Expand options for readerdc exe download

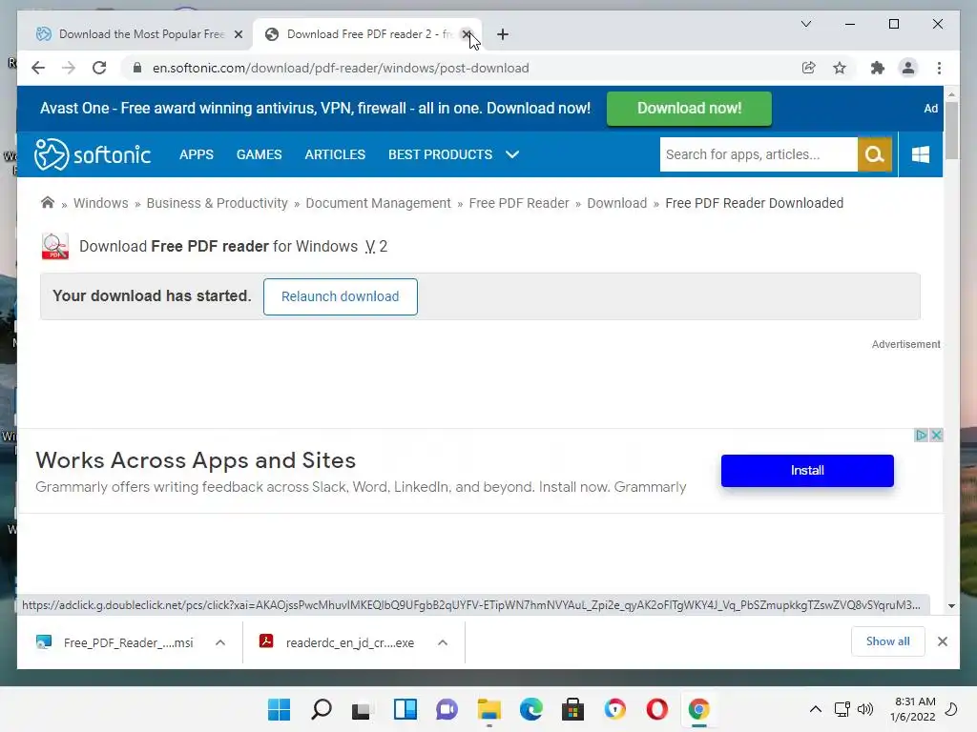(443, 642)
